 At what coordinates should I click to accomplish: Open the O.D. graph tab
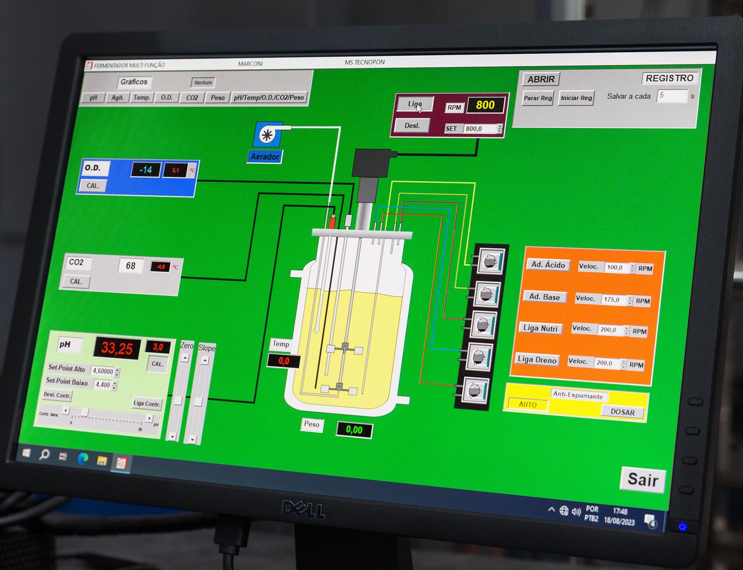coord(166,98)
